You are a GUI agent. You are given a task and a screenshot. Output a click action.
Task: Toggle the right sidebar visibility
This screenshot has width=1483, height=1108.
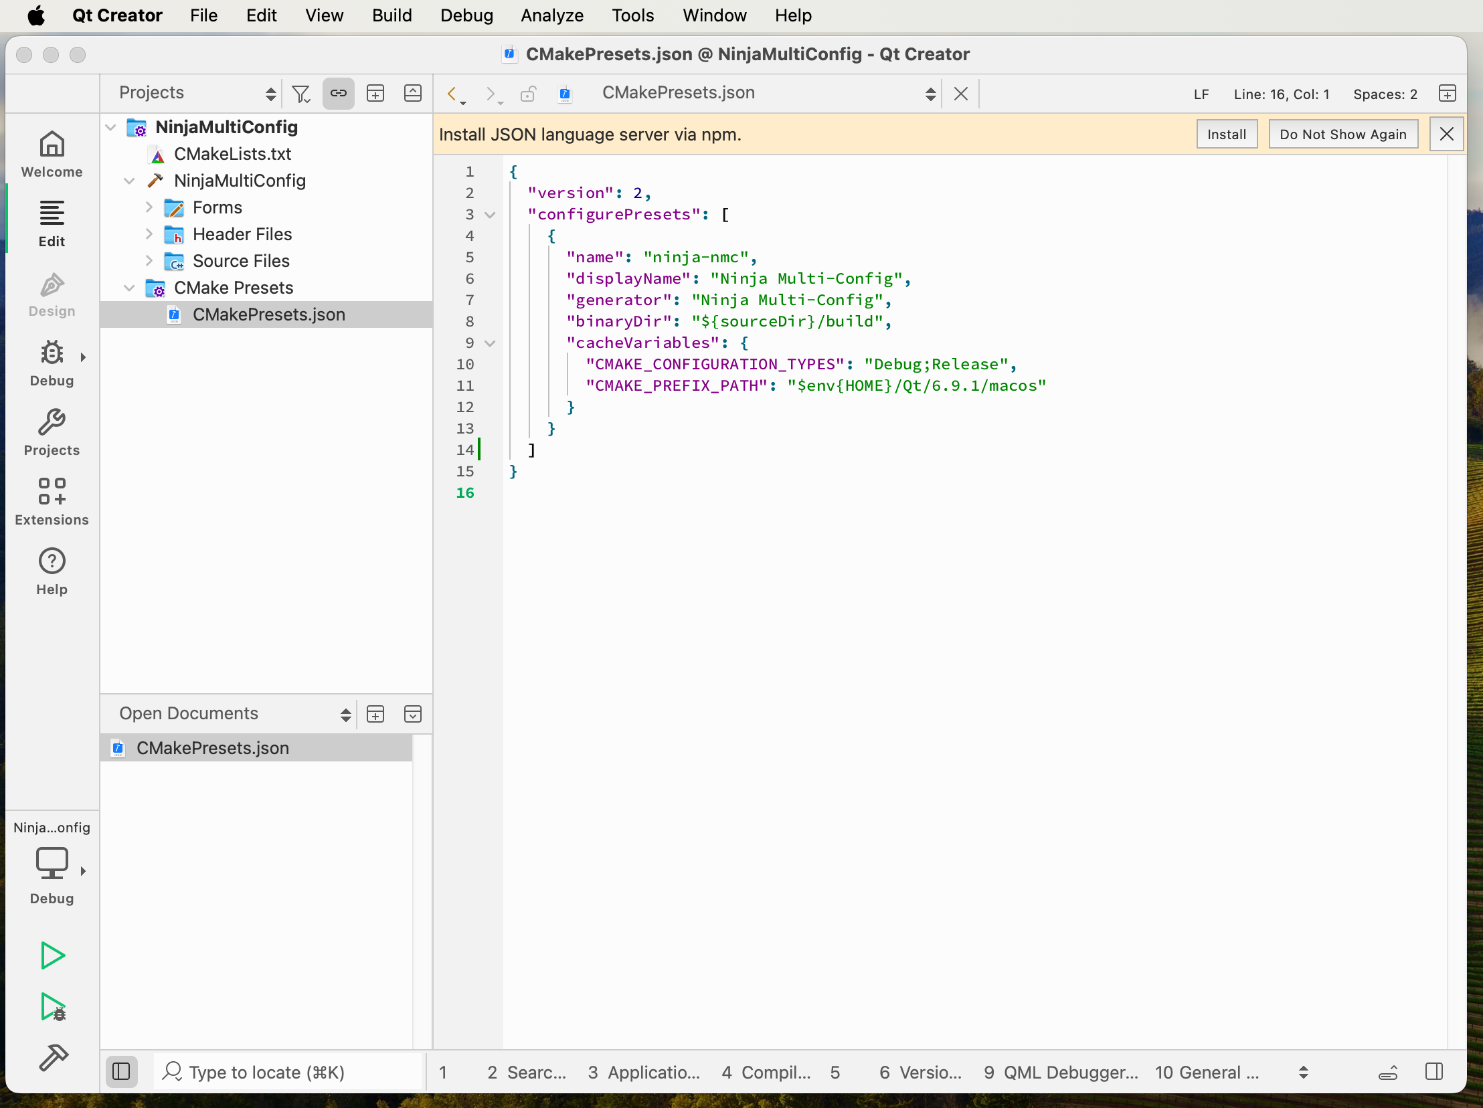click(1434, 1071)
